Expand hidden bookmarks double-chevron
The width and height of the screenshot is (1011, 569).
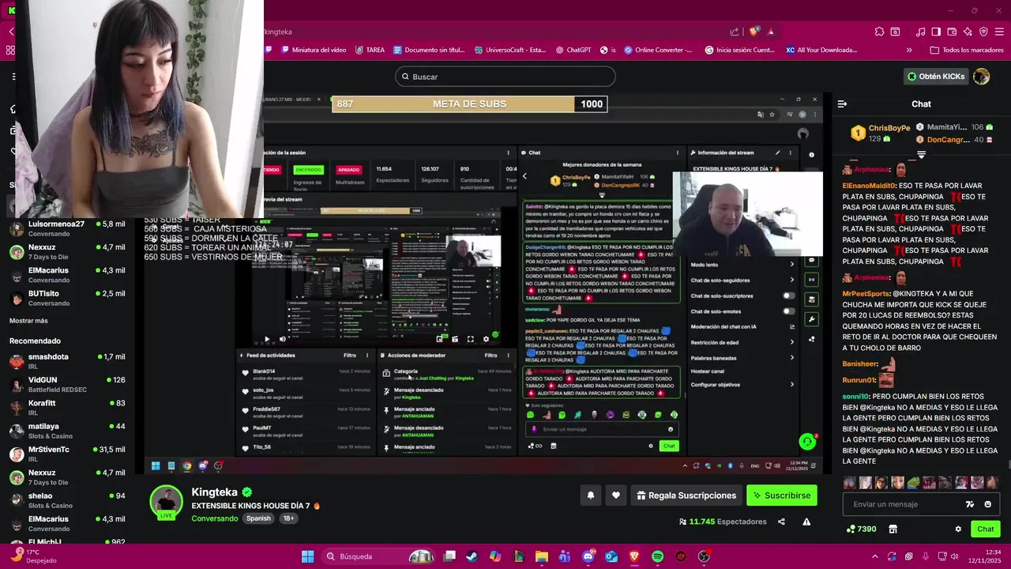pos(909,50)
